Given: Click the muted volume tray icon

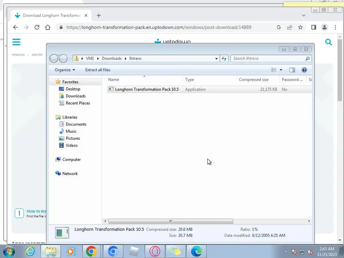Looking at the screenshot, I should [x=310, y=252].
